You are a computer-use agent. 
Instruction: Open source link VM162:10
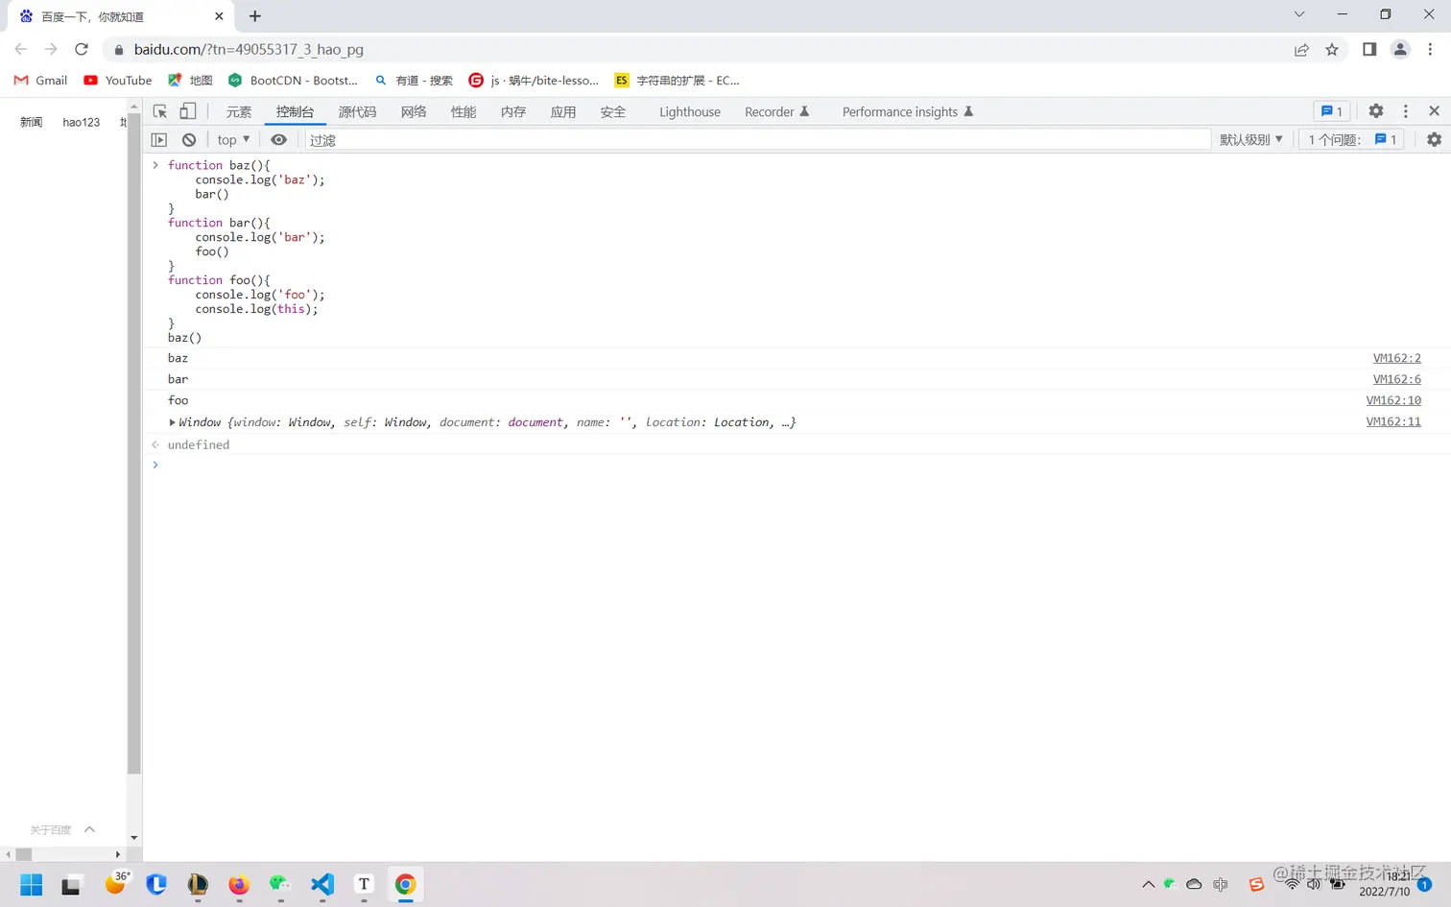[x=1393, y=400]
